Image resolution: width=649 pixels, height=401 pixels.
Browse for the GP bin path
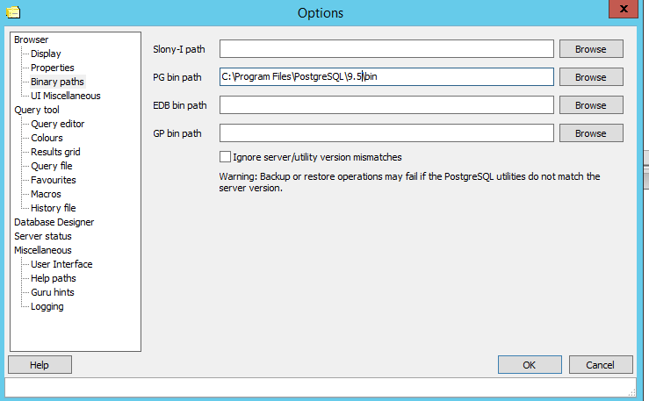591,133
